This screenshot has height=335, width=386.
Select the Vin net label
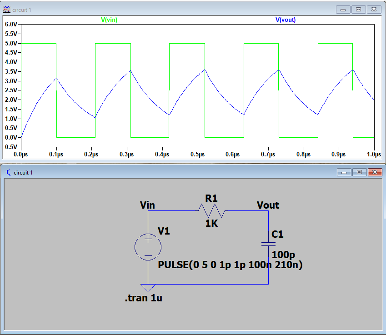pyautogui.click(x=147, y=205)
